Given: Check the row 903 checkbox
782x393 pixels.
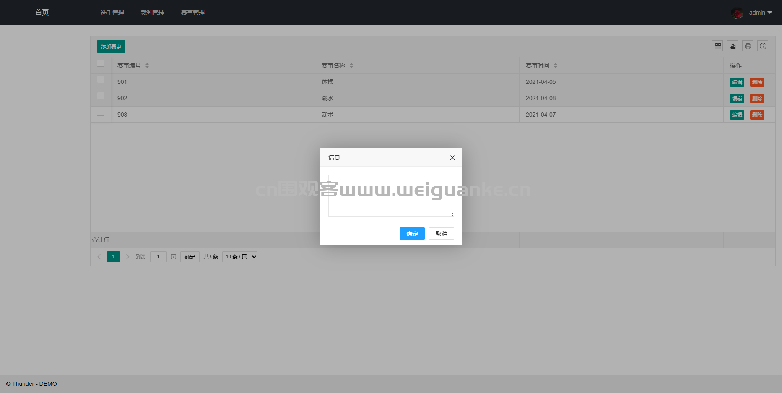Looking at the screenshot, I should click(x=101, y=112).
